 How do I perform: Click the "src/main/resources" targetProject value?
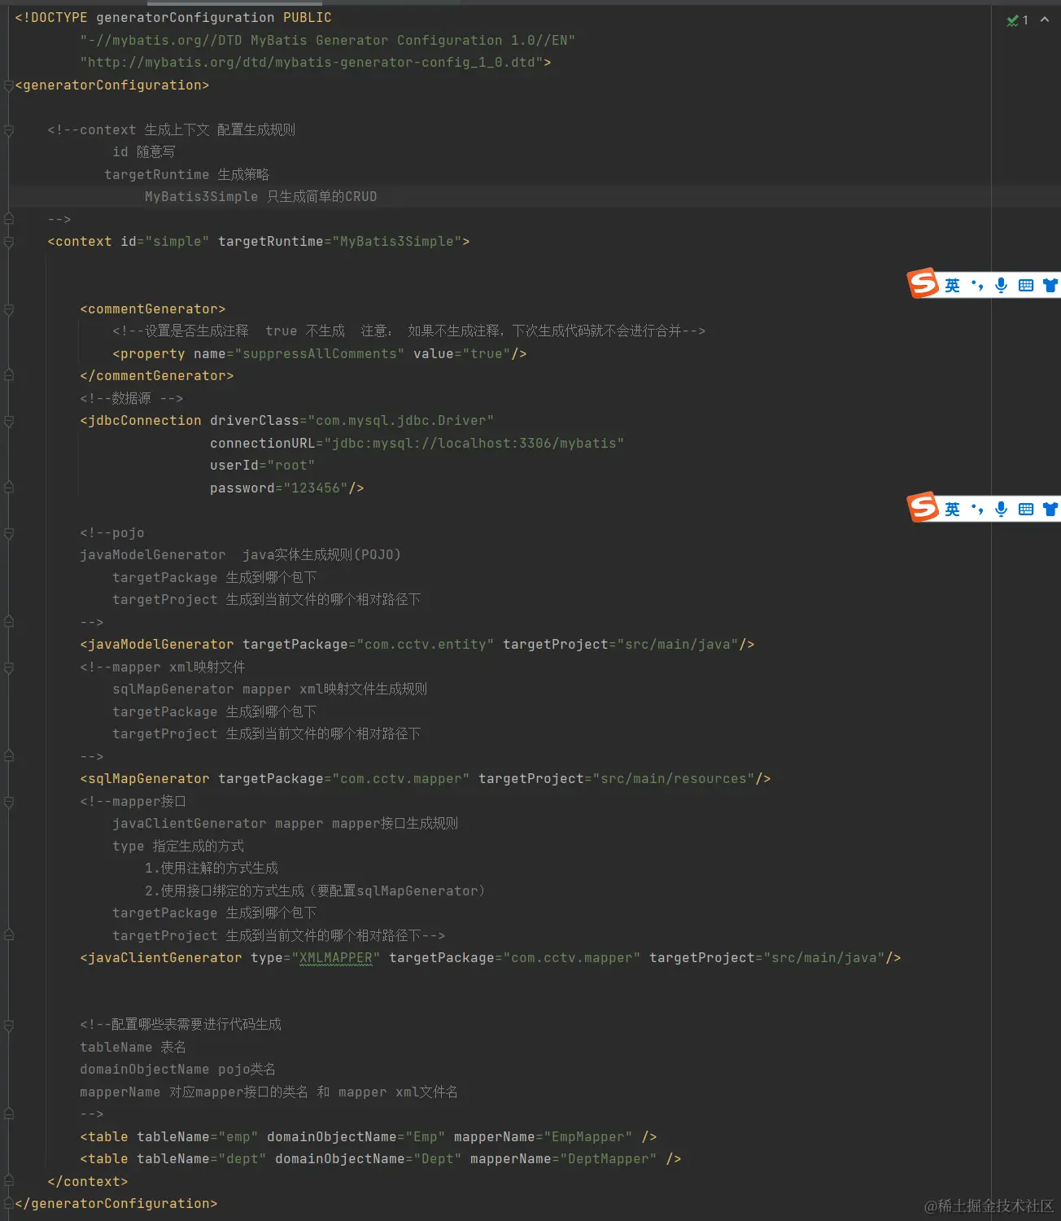click(674, 779)
